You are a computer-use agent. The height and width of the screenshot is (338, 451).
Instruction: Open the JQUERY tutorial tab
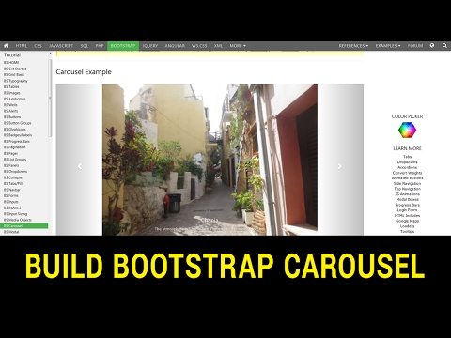150,46
